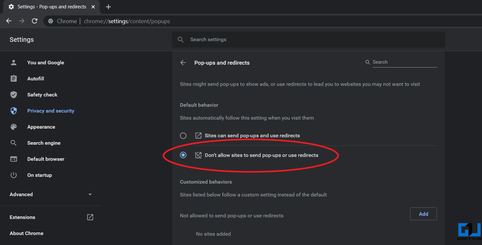Click magnifier icon in Search settings bar

(181, 40)
